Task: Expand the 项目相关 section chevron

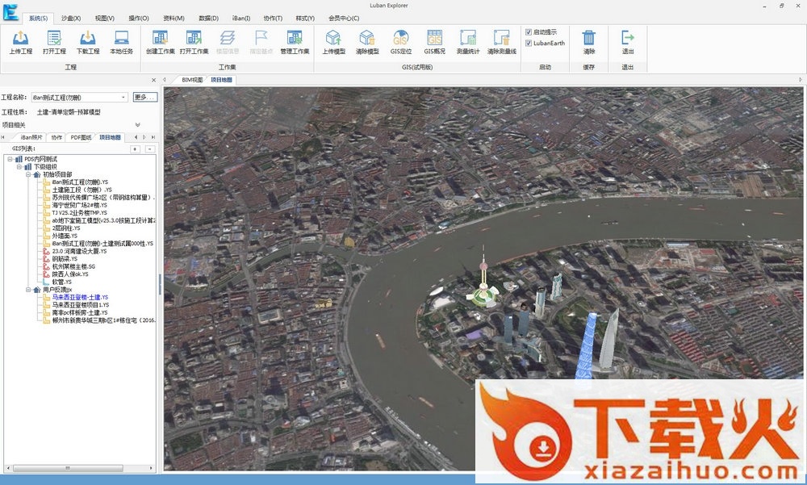Action: [x=137, y=125]
